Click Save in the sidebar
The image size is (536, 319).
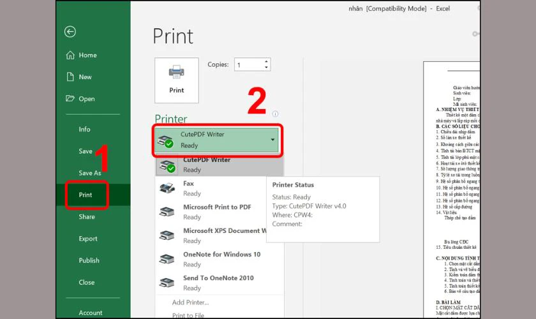(93, 151)
